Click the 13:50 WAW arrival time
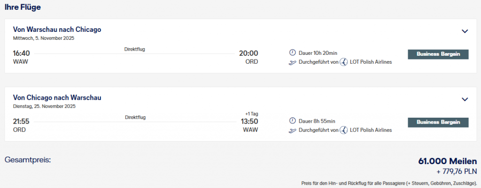This screenshot has width=481, height=188. point(248,121)
